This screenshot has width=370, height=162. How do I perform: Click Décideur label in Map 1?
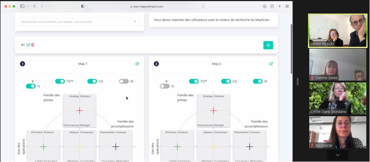85,96
